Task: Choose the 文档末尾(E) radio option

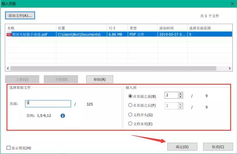Action: point(130,124)
